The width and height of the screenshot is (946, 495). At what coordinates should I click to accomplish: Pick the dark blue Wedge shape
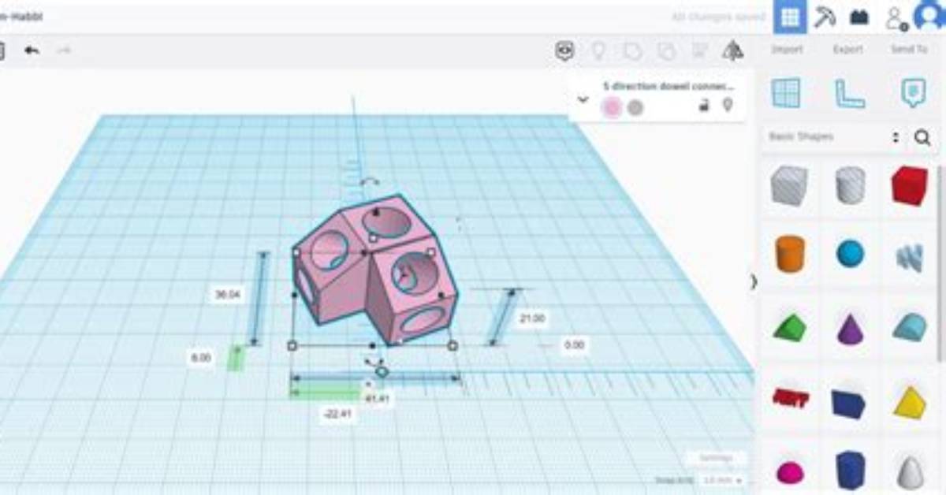[848, 402]
